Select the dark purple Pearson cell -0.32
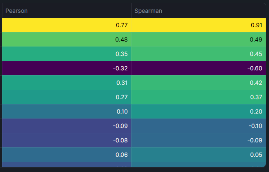 (x=120, y=68)
